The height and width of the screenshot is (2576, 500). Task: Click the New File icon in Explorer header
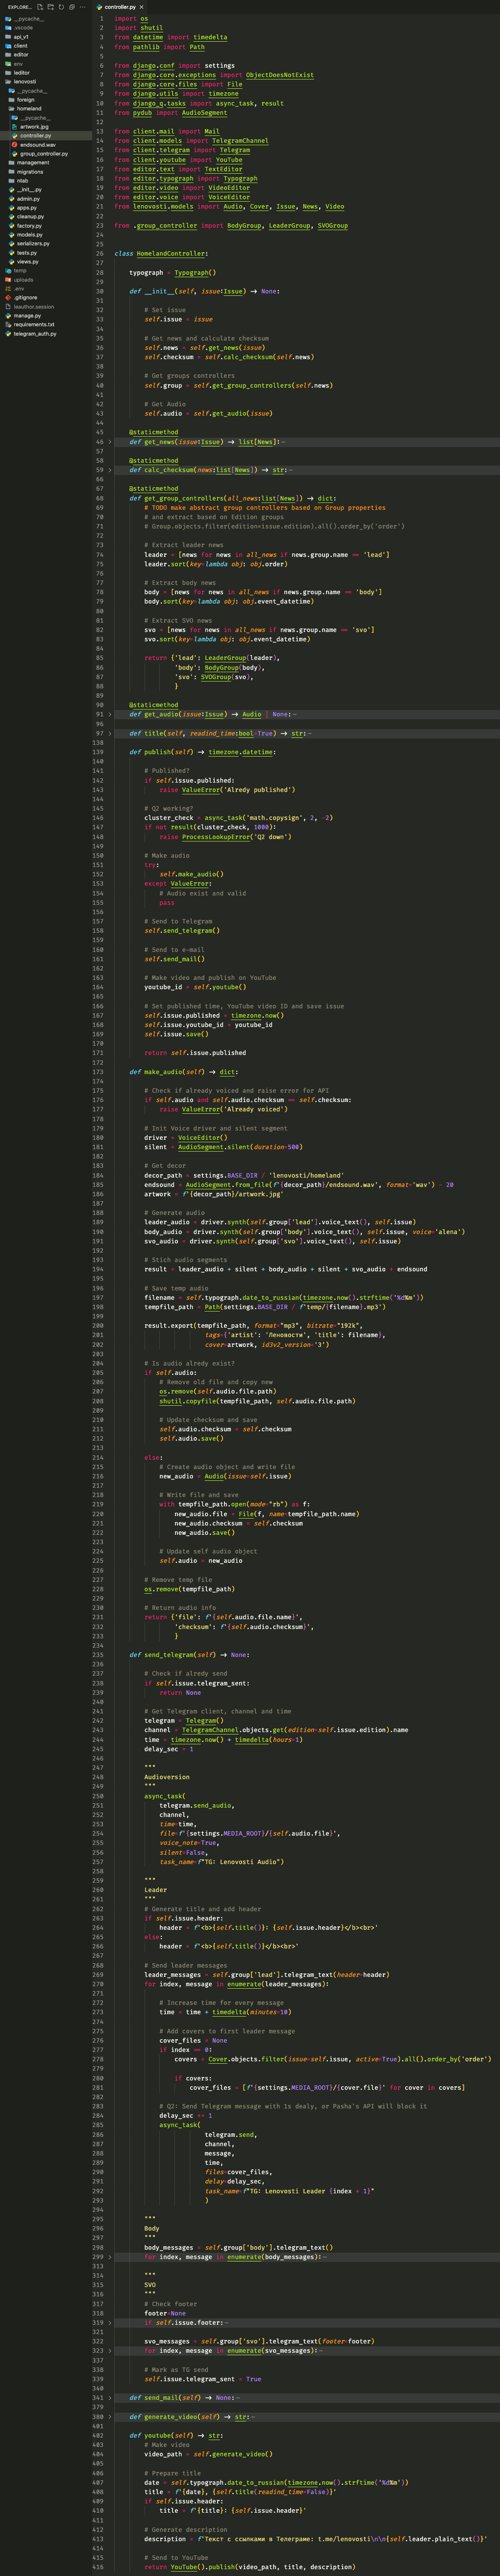tap(39, 7)
